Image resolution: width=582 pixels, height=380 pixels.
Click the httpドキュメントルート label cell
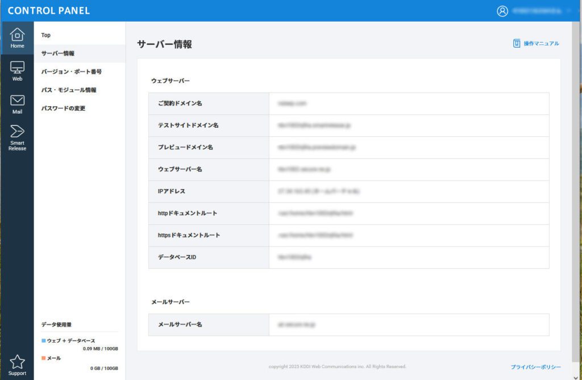point(209,214)
